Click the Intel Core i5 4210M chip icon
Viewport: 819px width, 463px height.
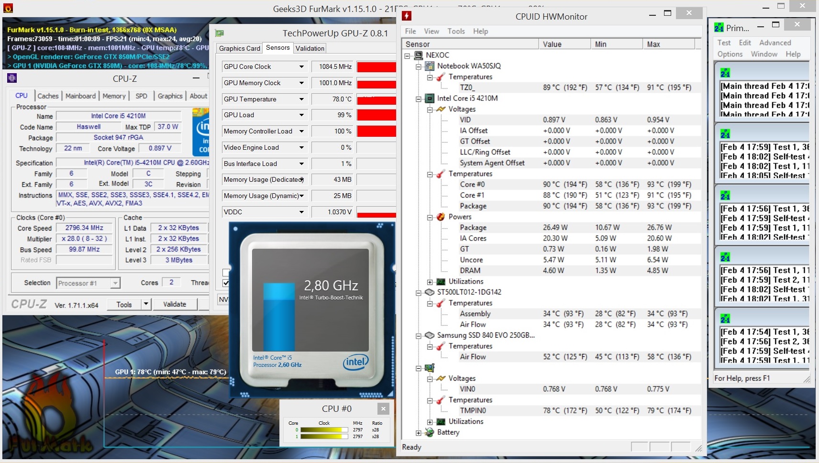point(430,98)
